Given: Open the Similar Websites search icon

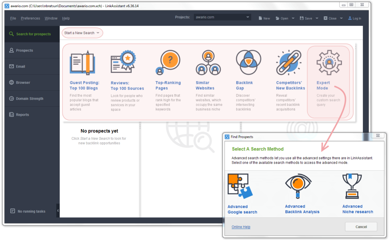Looking at the screenshot, I should tap(208, 63).
